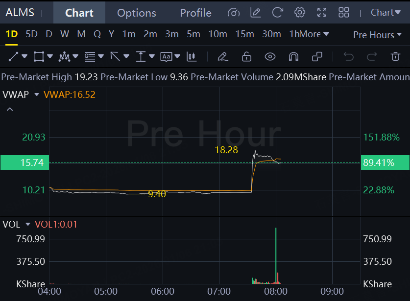Click the tall green volume bar

coord(276,255)
